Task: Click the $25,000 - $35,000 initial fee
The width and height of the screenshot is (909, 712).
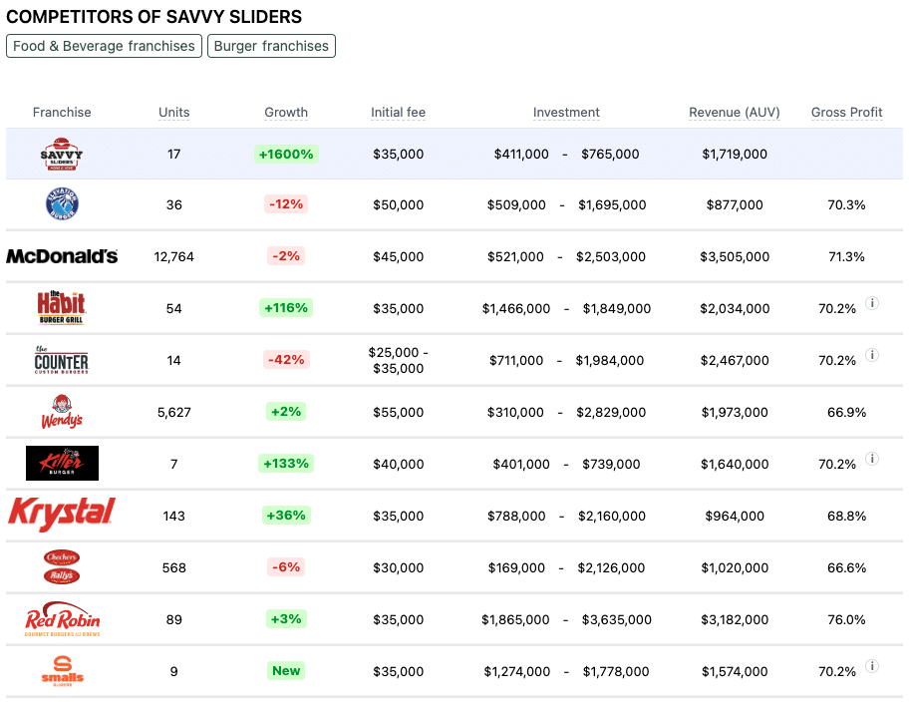Action: [399, 360]
